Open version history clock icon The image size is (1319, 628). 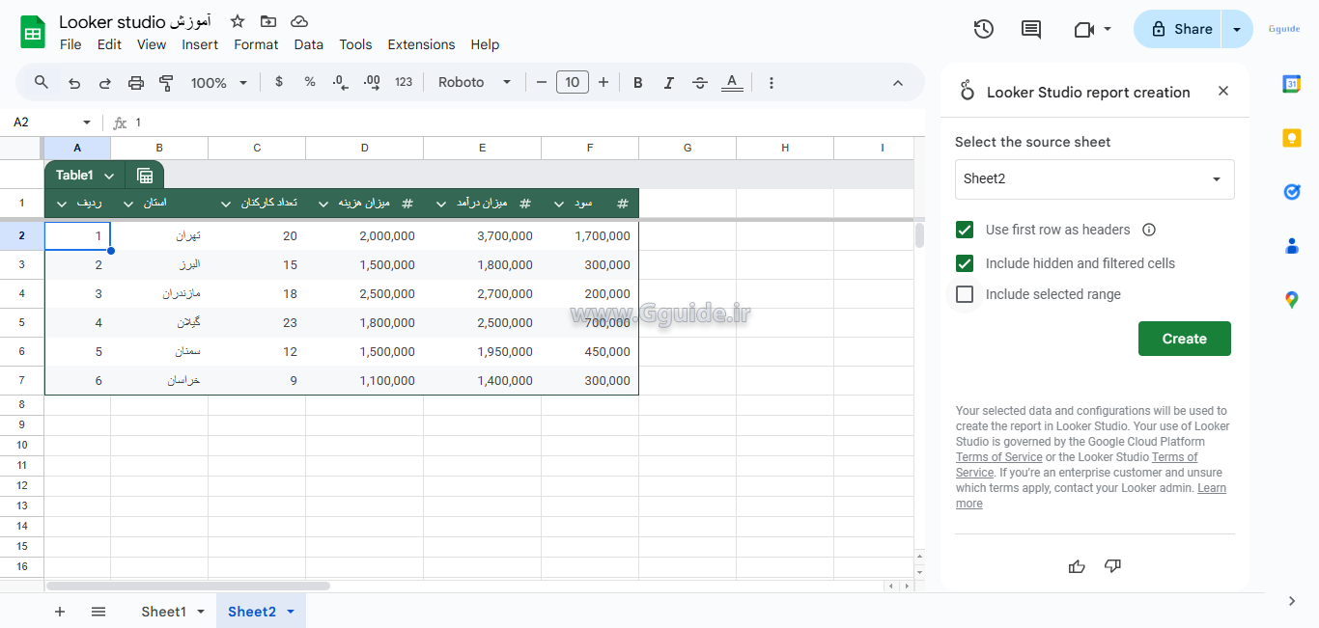click(x=983, y=29)
